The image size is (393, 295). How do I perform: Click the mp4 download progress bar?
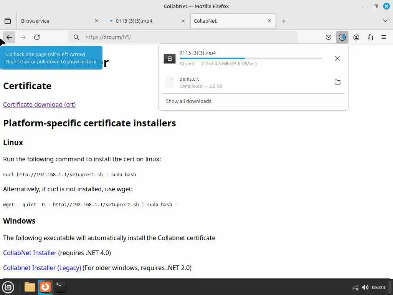coord(251,58)
